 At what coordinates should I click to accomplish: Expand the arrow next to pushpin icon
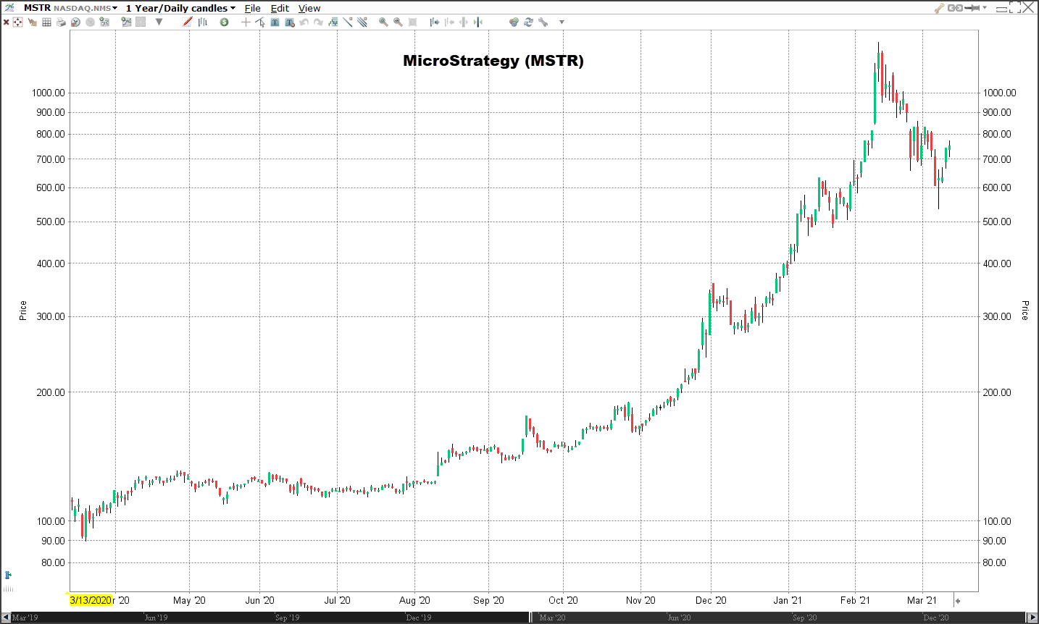click(985, 7)
